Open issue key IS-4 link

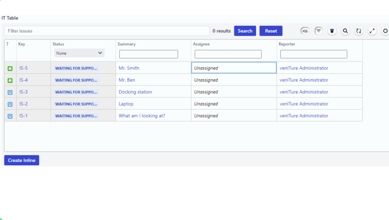23,80
